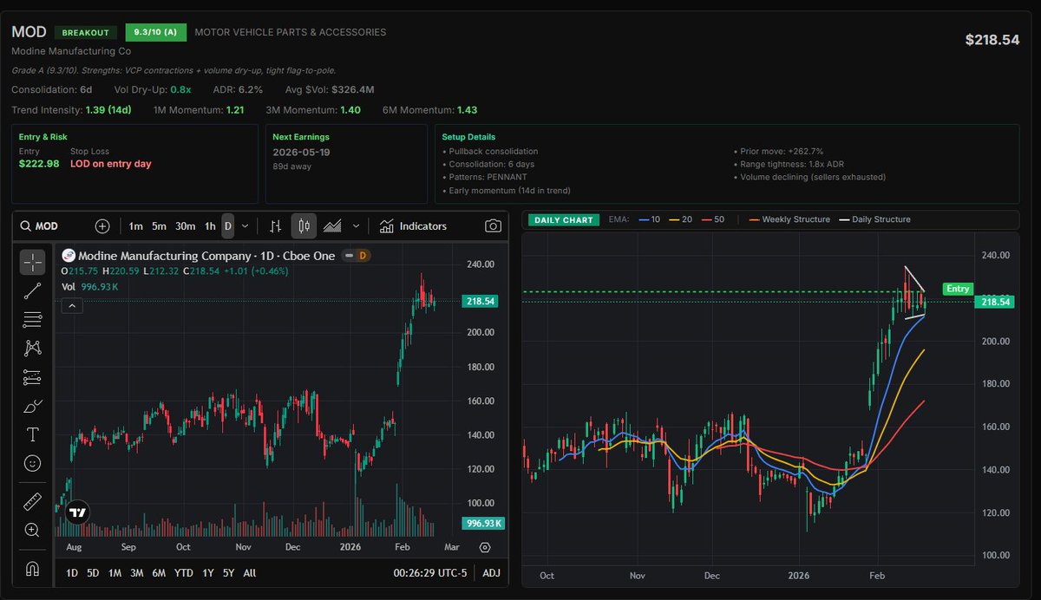Select the Text annotation tool
This screenshot has height=600, width=1041.
coord(33,434)
